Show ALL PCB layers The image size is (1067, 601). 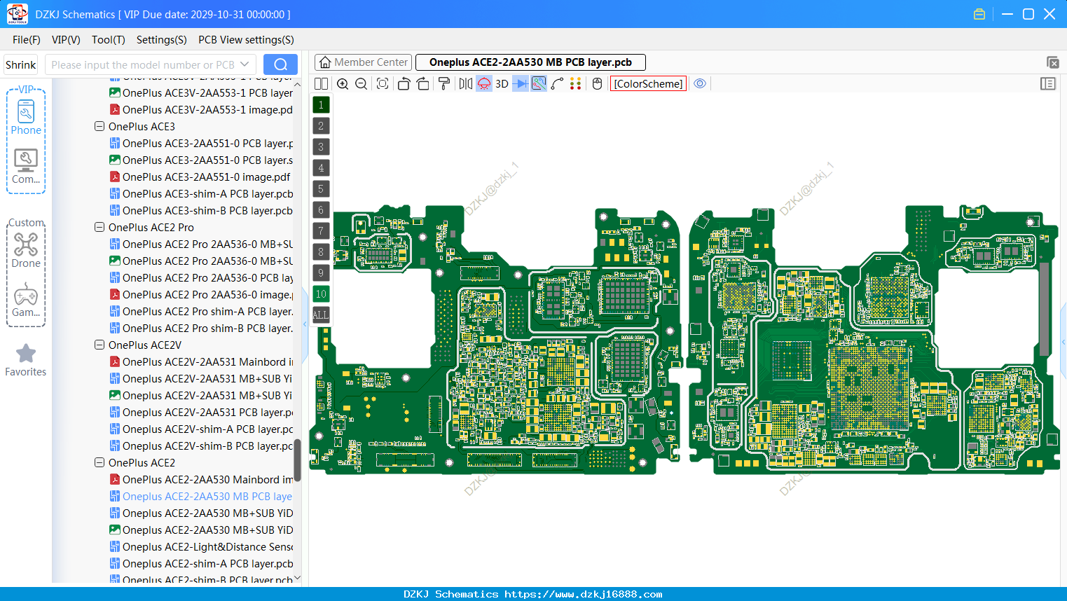click(321, 315)
